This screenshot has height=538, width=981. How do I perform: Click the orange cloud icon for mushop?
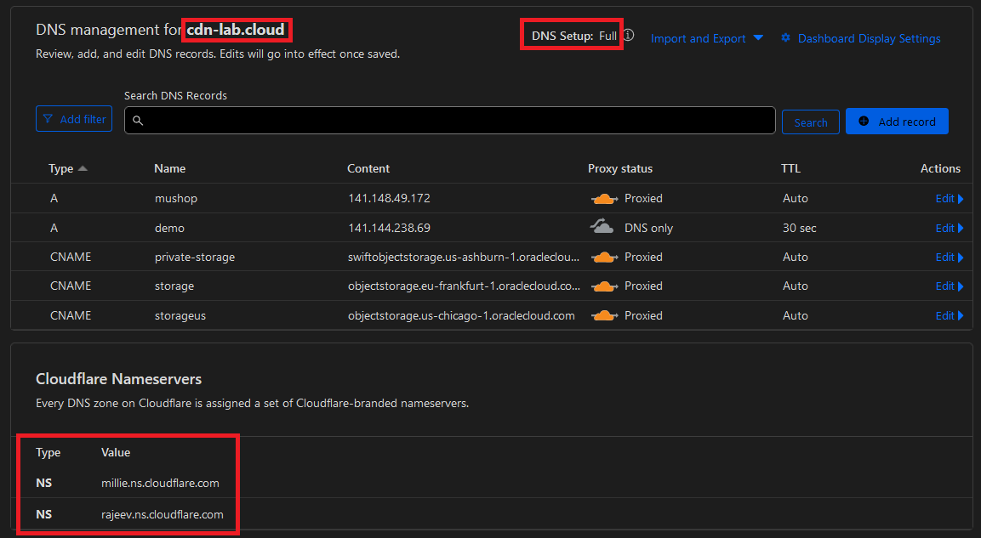click(x=604, y=199)
